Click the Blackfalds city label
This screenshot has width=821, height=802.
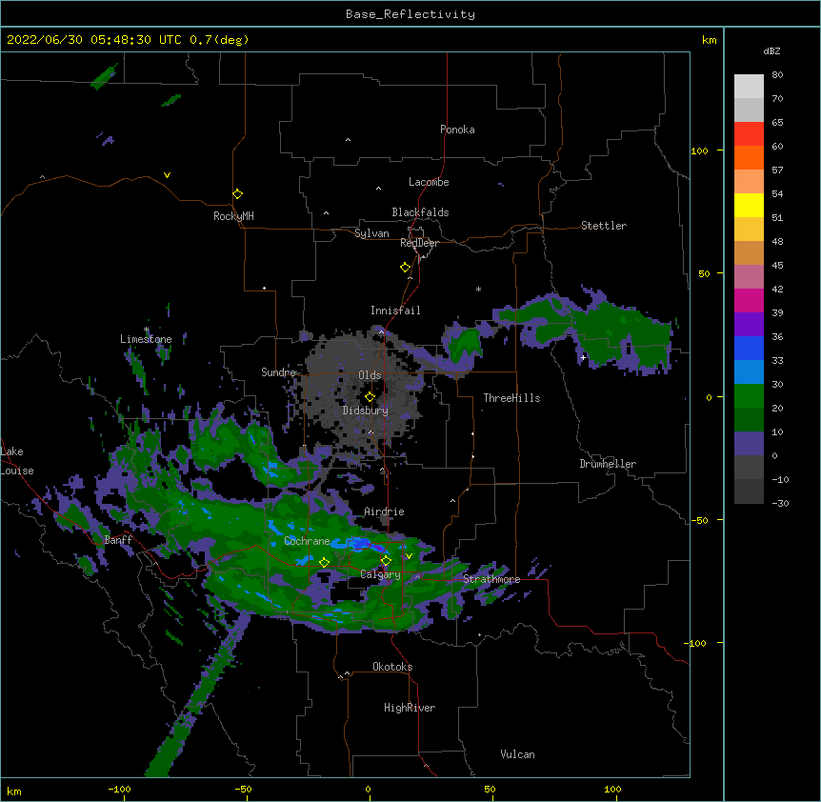pos(420,212)
